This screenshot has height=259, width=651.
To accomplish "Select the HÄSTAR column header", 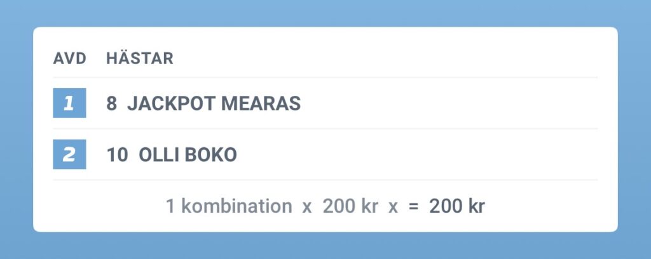I will pyautogui.click(x=140, y=59).
